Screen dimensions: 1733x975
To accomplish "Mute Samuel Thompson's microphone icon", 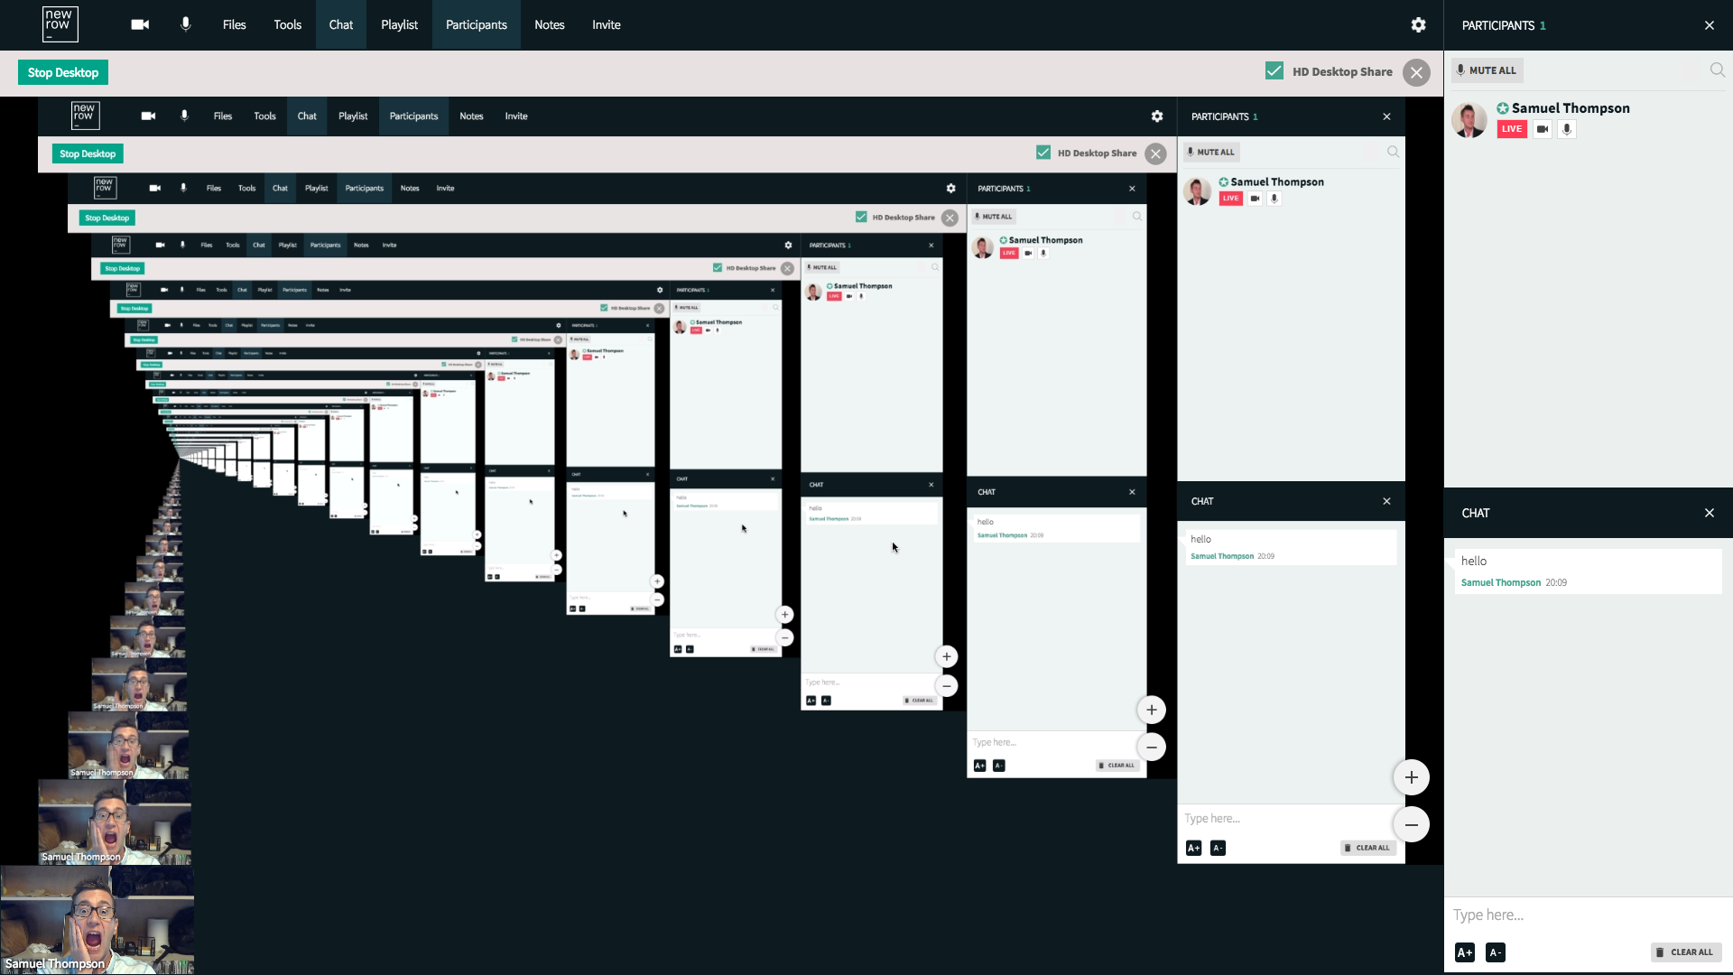I will click(1567, 129).
